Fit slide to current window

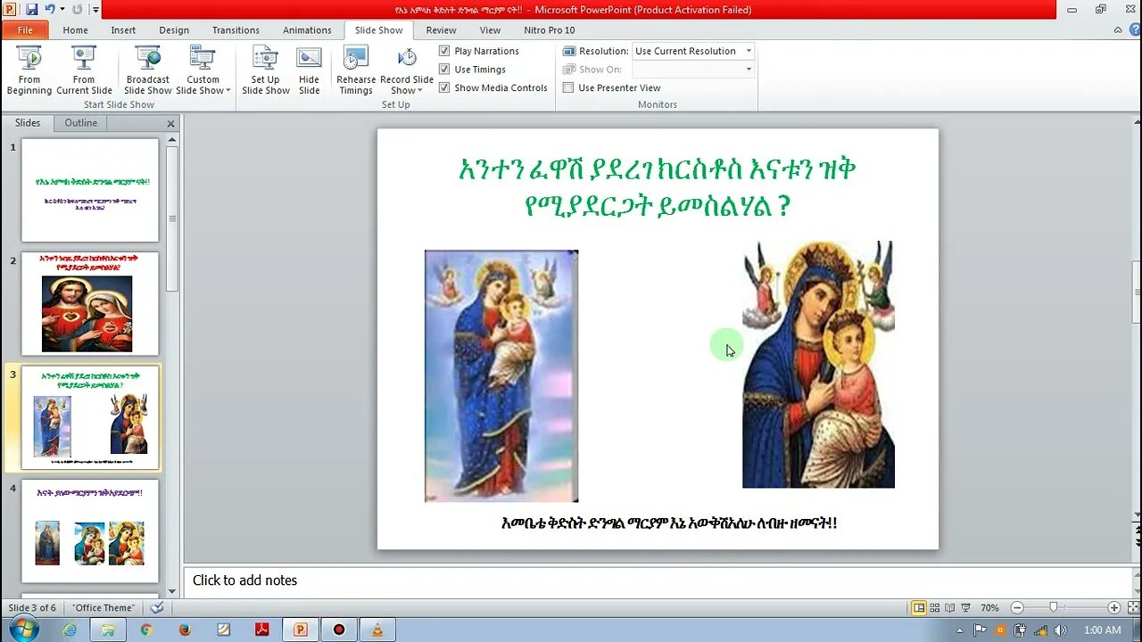click(1131, 607)
